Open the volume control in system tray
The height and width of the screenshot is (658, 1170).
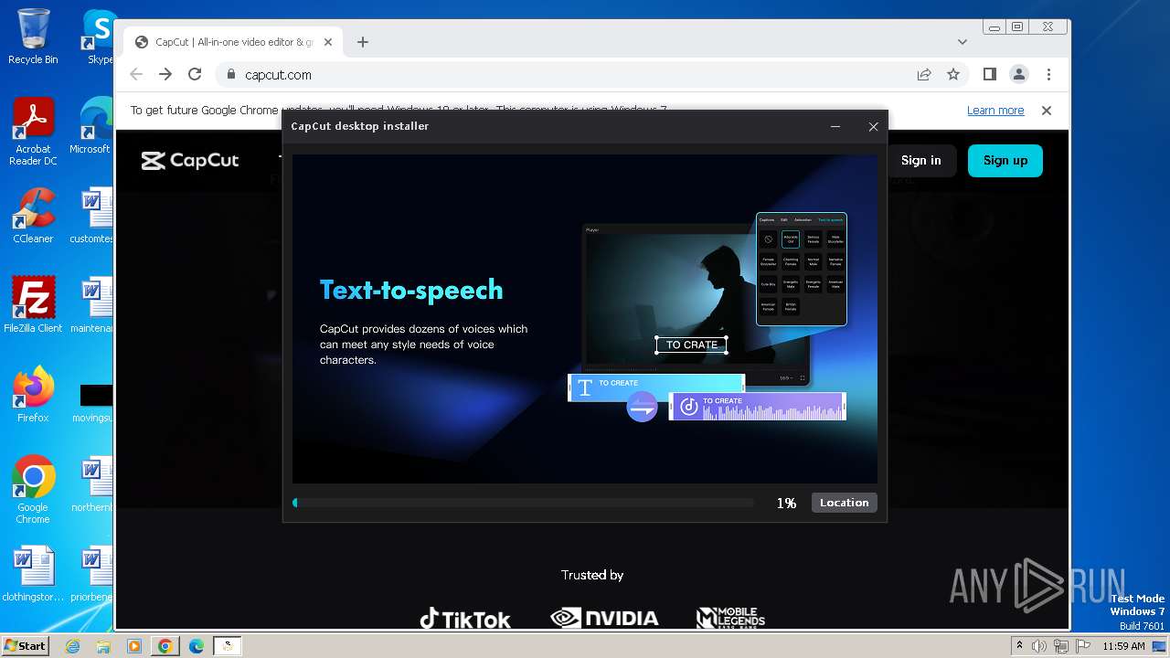pyautogui.click(x=1039, y=646)
